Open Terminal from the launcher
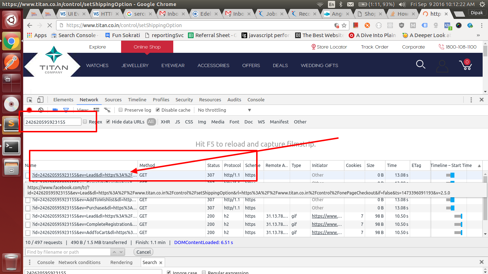This screenshot has height=274, width=488. click(11, 146)
